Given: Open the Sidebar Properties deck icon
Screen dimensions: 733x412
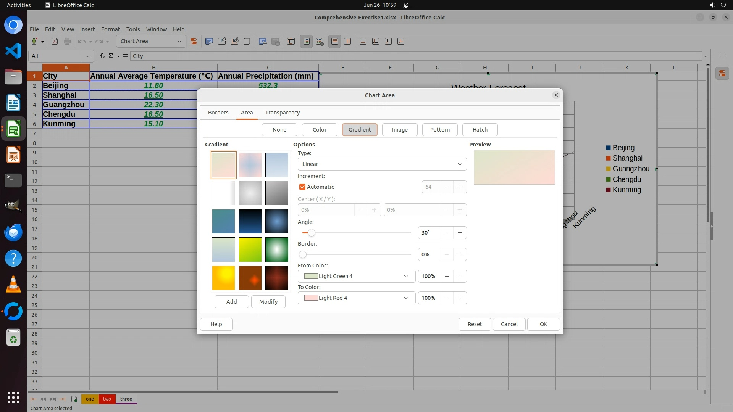Looking at the screenshot, I should click(722, 73).
